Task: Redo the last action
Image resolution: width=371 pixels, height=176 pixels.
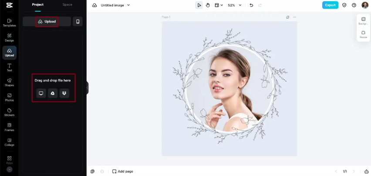Action: [260, 5]
